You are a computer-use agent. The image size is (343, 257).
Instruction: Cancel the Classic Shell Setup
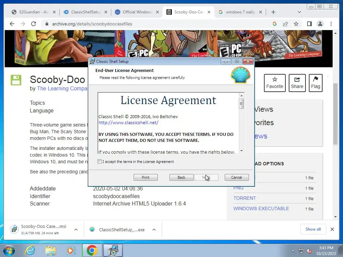(237, 177)
